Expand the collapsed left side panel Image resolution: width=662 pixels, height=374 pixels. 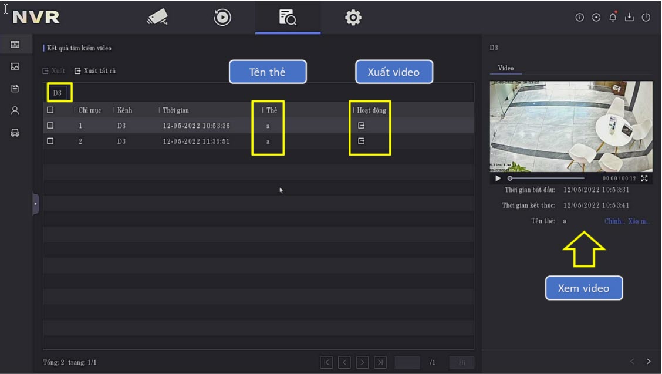tap(35, 204)
